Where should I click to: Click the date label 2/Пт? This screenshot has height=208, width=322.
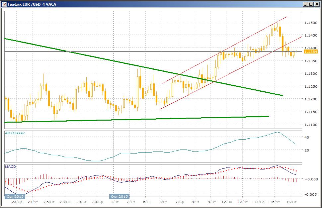131,202
